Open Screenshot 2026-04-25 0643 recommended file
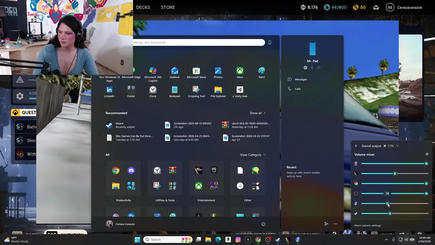The image size is (435, 245). (x=189, y=138)
